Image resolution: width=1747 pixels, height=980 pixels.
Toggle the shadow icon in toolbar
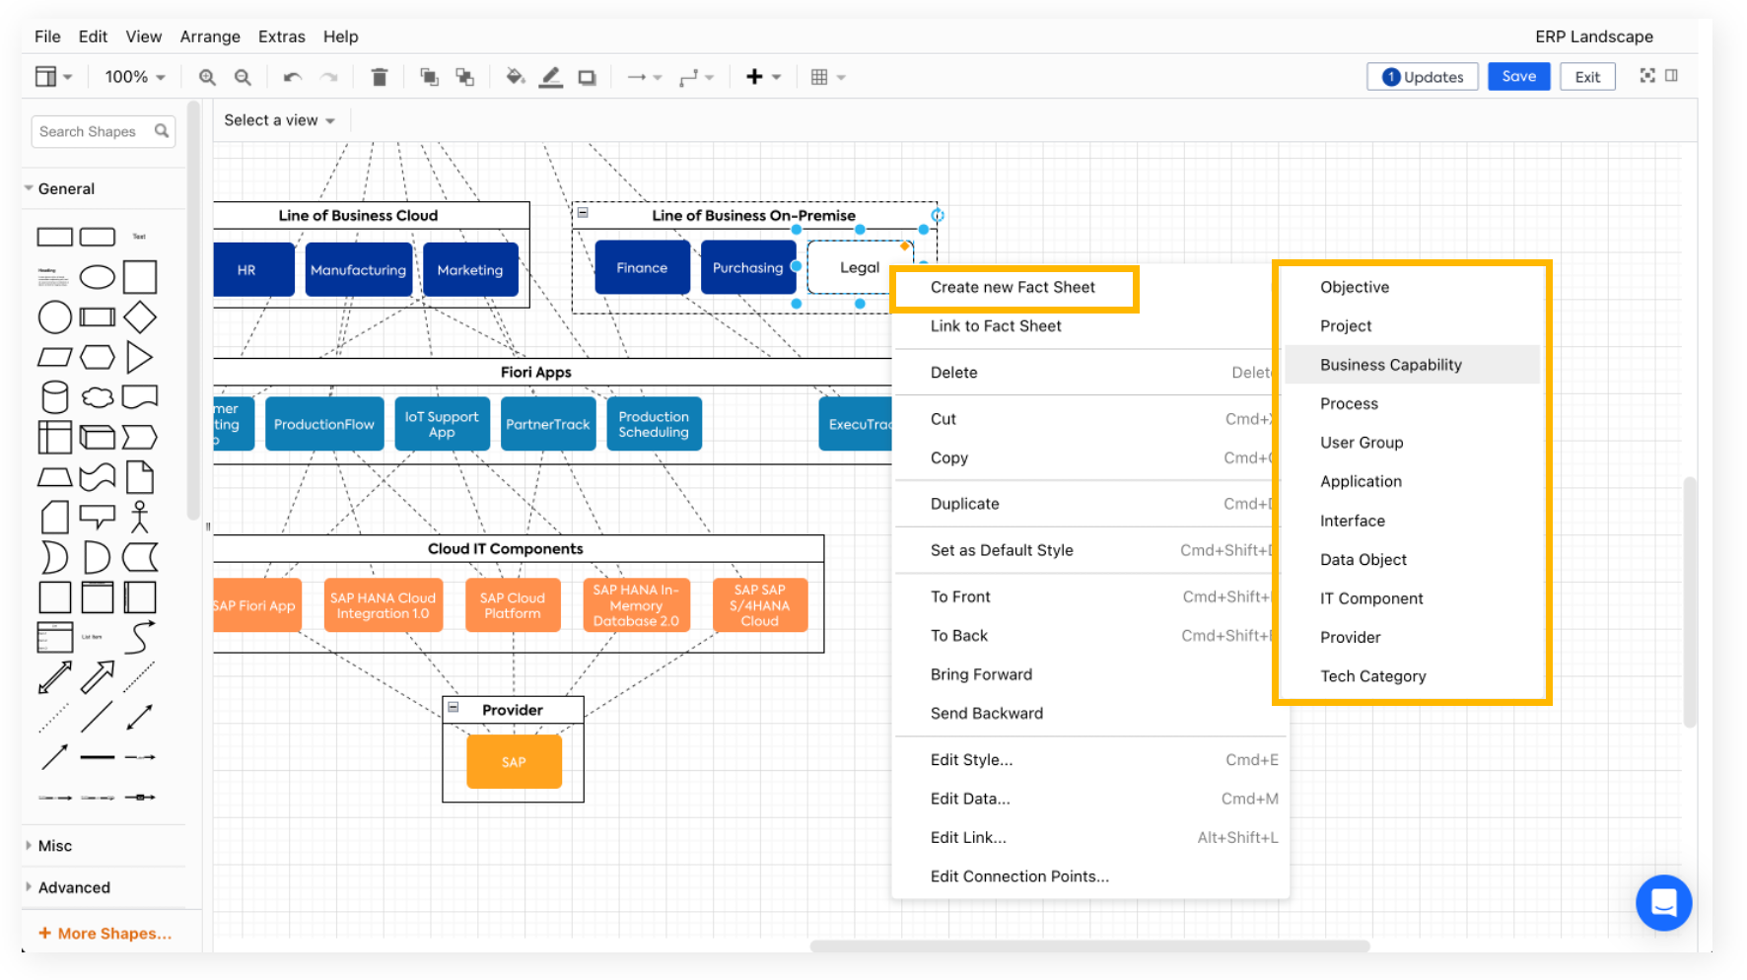pyautogui.click(x=588, y=77)
